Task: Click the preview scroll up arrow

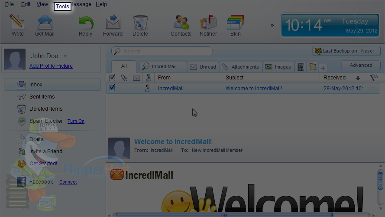Action: point(381,166)
